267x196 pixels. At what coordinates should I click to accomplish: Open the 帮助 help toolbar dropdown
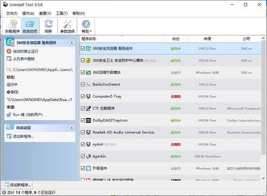coord(86,26)
